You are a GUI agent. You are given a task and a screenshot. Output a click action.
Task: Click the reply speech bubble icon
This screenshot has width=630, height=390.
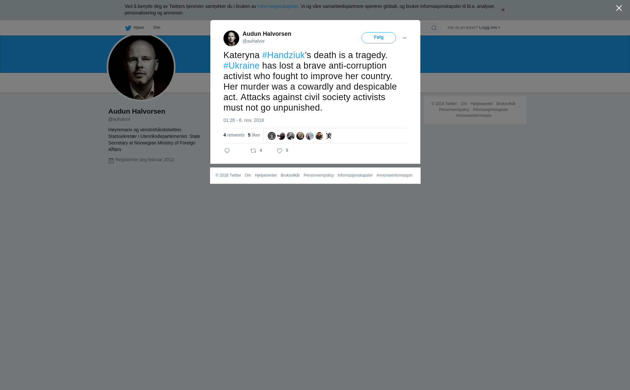point(227,151)
